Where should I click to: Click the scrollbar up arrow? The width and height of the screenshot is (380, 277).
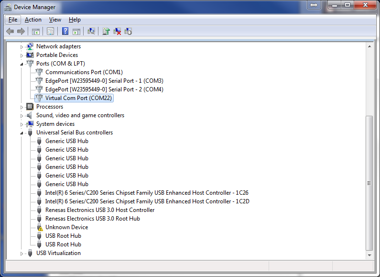tap(369, 46)
